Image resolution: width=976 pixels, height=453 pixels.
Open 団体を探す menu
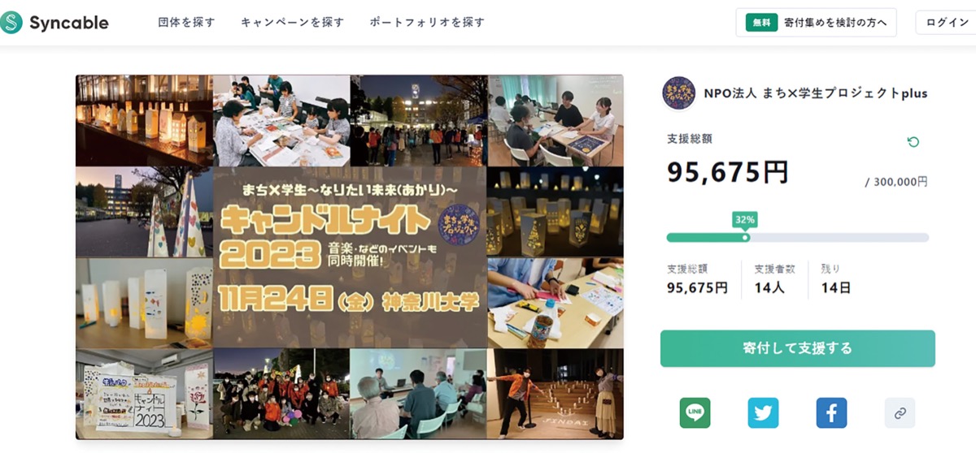(x=186, y=23)
